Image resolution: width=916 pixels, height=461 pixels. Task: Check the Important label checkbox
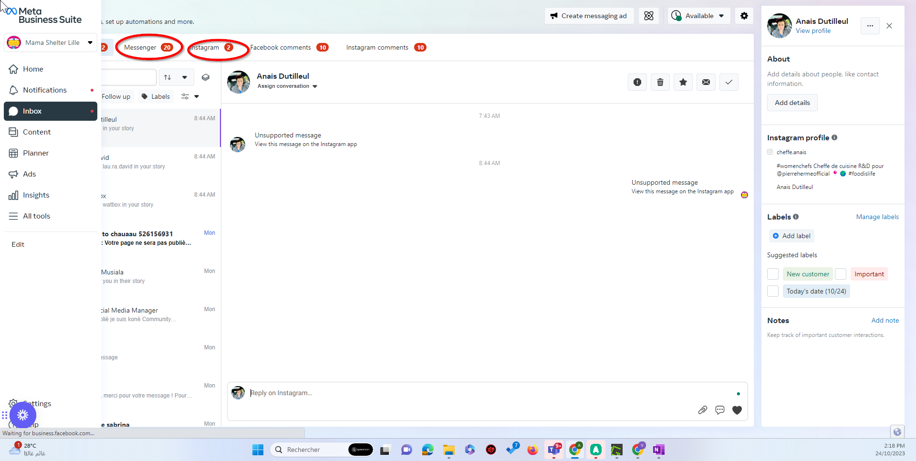pos(841,274)
